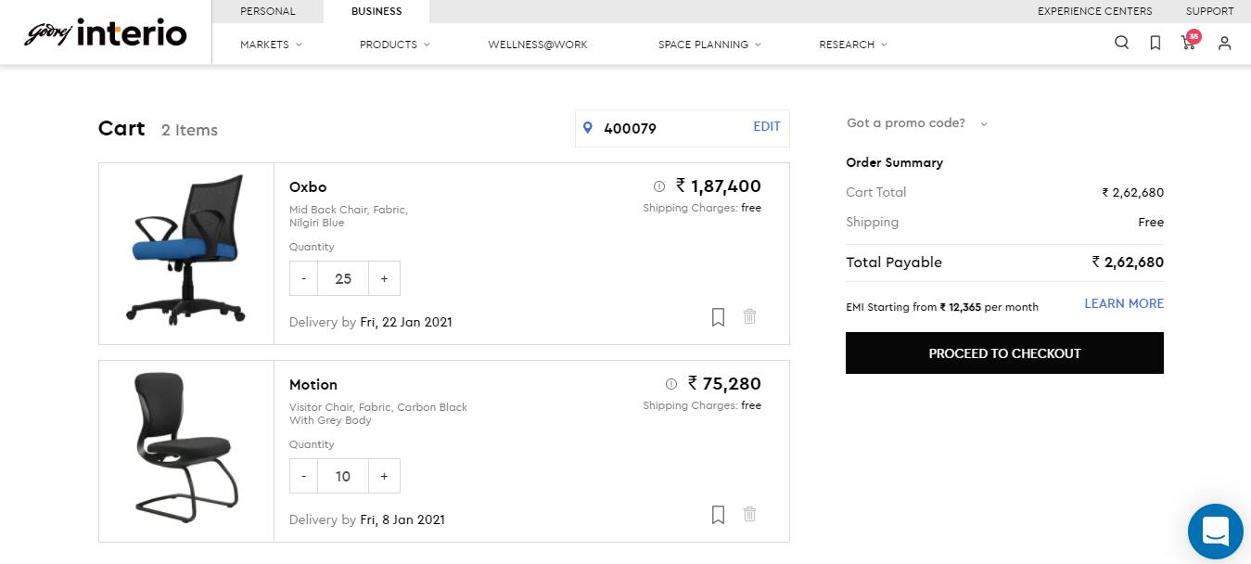The image size is (1251, 564).
Task: Expand the Markets dropdown menu
Action: (271, 45)
